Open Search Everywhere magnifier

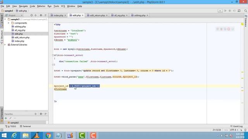click(x=245, y=11)
